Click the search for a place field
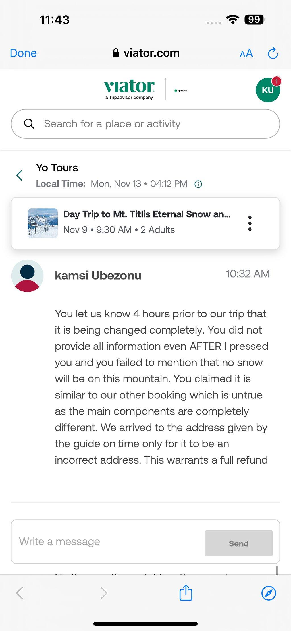Viewport: 291px width, 631px height. 145,124
